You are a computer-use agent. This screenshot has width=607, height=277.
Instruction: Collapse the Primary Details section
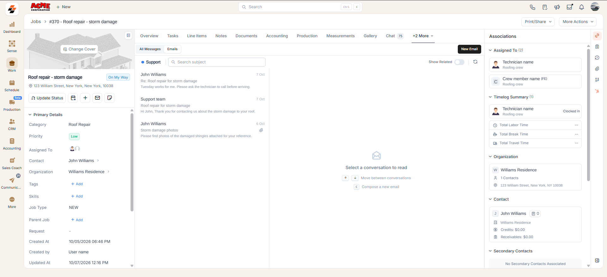[x=30, y=115]
